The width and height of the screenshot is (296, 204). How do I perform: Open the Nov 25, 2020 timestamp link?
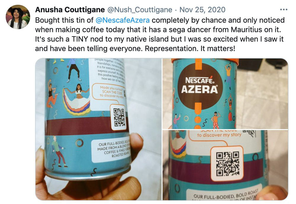pos(202,10)
